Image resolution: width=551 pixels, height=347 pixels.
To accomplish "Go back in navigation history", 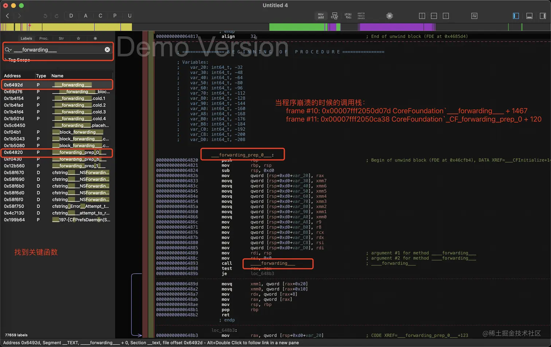I will click(7, 16).
